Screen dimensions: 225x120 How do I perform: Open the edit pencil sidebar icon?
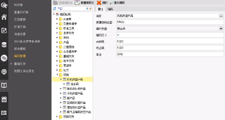click(4, 30)
